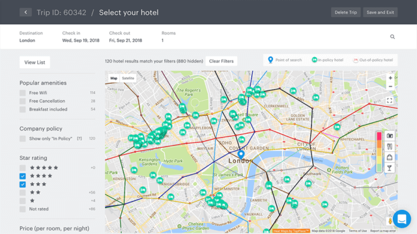Open the search magnifier icon
Screen dimensions: 417x234
392,36
